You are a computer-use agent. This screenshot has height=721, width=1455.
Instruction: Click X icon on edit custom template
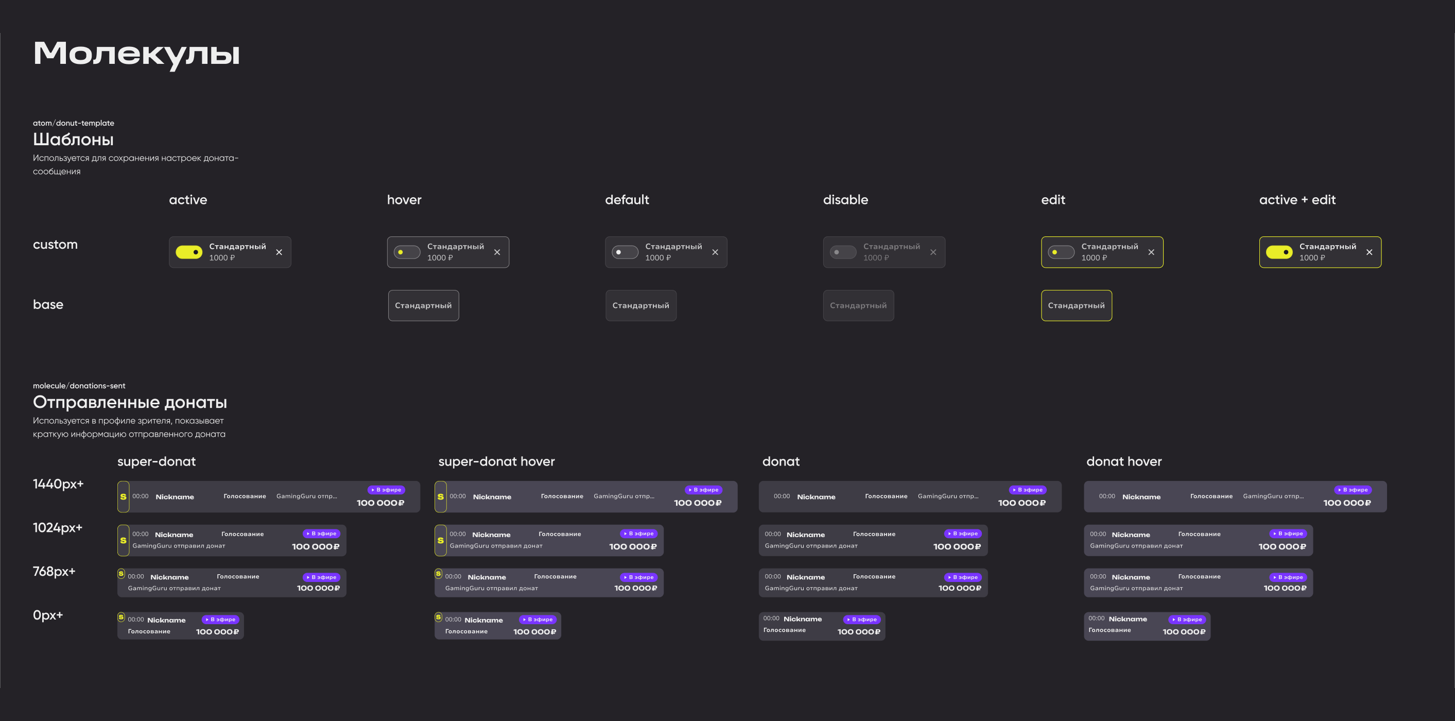(1151, 252)
